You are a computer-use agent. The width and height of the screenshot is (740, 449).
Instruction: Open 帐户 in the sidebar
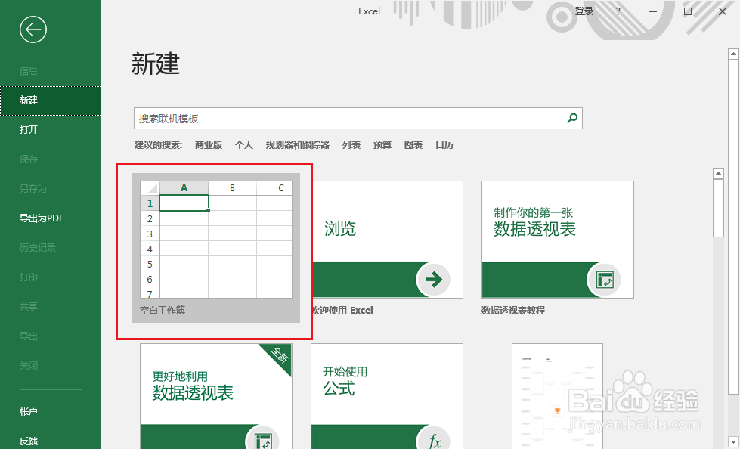(28, 412)
